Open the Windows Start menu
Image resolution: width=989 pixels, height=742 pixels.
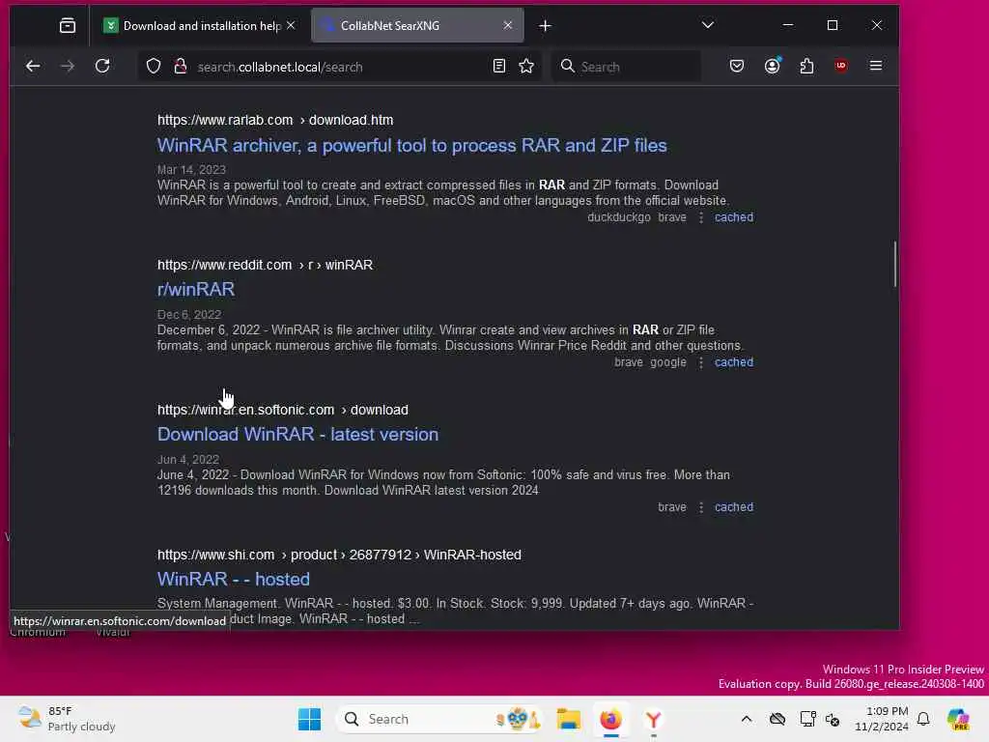309,719
